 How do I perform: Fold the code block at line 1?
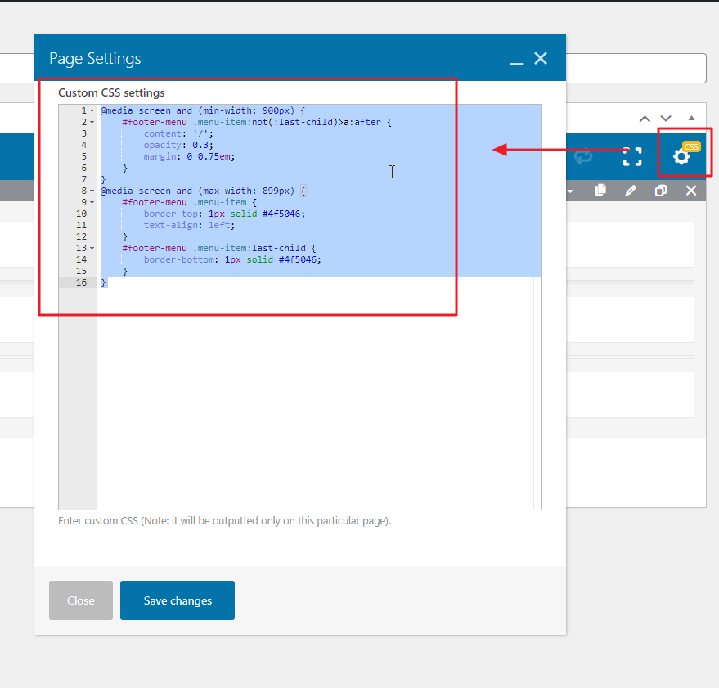(92, 111)
